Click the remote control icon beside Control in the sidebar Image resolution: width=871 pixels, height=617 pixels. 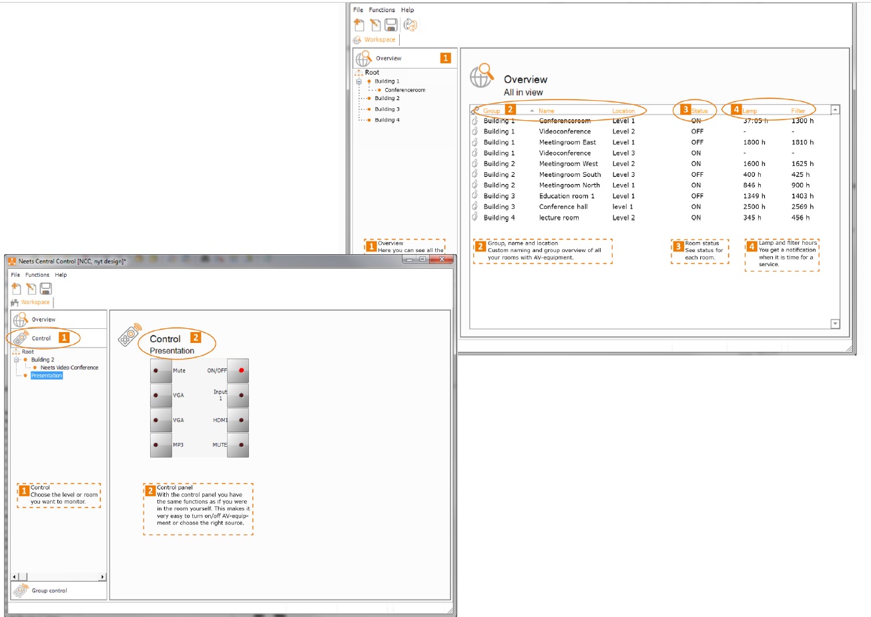(x=21, y=338)
